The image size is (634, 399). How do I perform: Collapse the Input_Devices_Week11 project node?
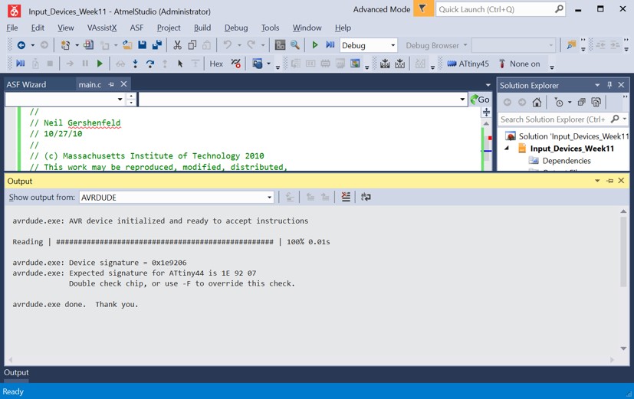[506, 149]
